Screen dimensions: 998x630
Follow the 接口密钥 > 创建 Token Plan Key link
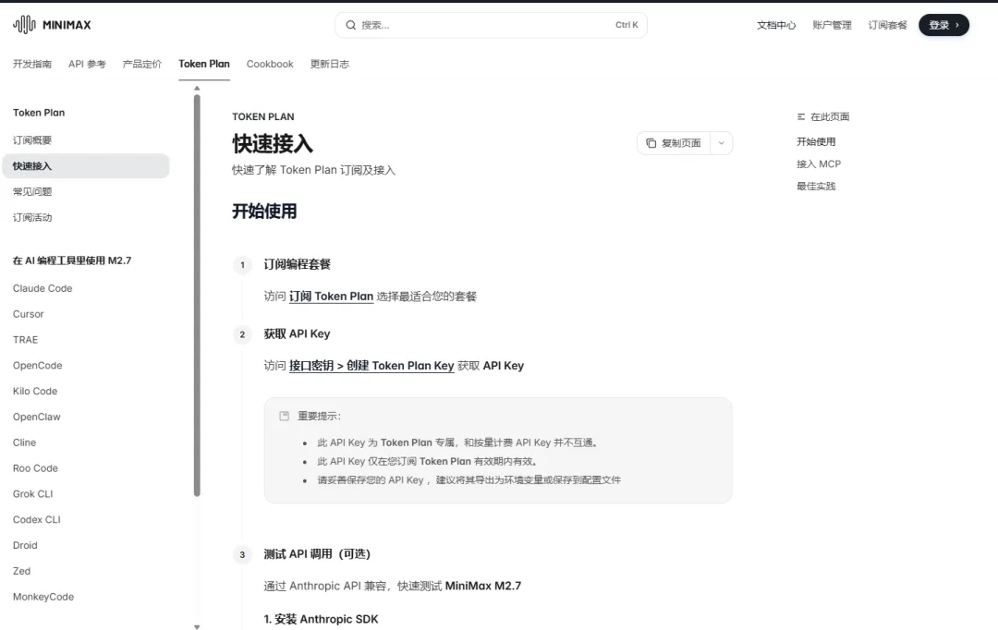[x=371, y=365]
